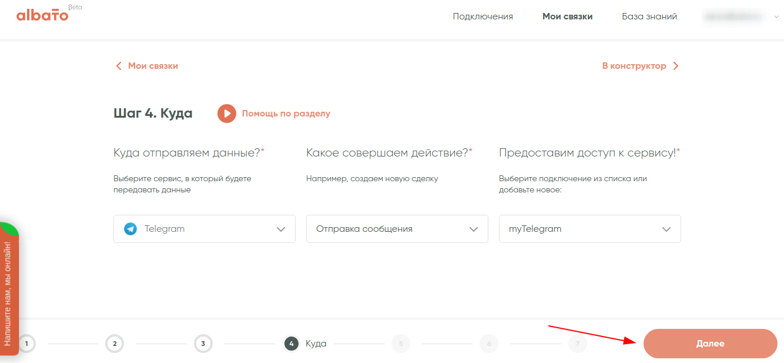Image resolution: width=784 pixels, height=363 pixels.
Task: Click the right chevron beside В конструктор
Action: click(x=675, y=66)
